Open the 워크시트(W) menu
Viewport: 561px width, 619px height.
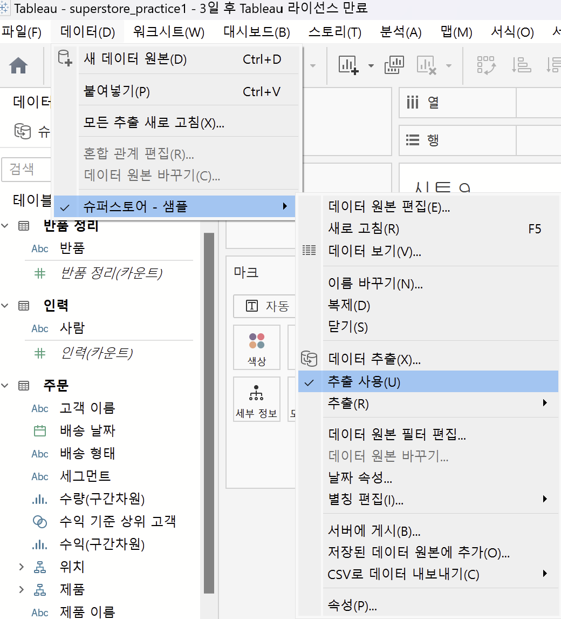169,31
